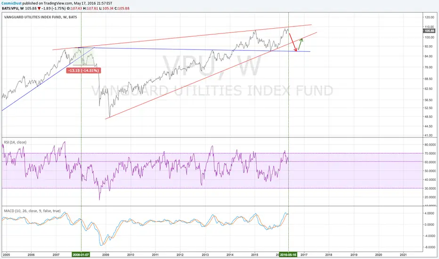Click the 100.00 price axis label
Screen dimensions: 439x259
[x=429, y=37]
